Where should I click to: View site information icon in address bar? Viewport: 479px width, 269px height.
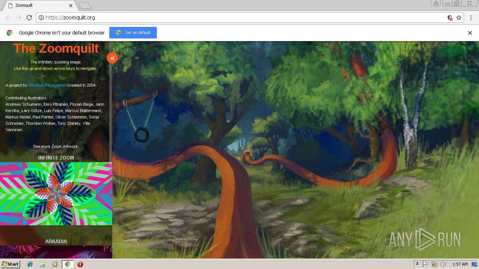pos(41,18)
